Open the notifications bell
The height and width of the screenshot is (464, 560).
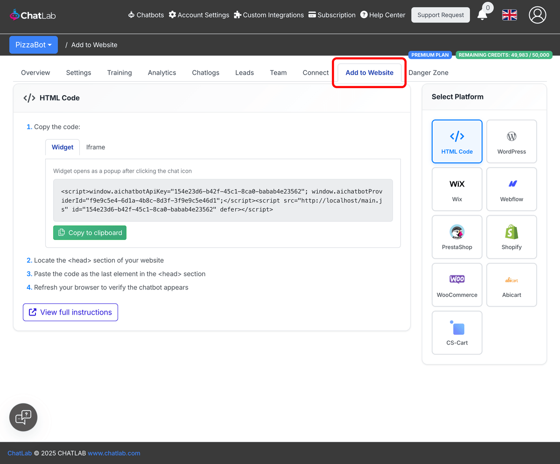(x=483, y=14)
